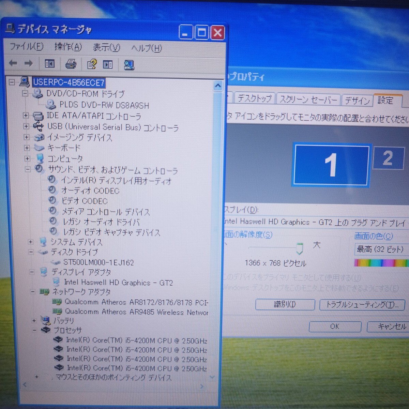Collapse the ネットワーク アダプタ node
409x409 pixels.
(x=33, y=292)
